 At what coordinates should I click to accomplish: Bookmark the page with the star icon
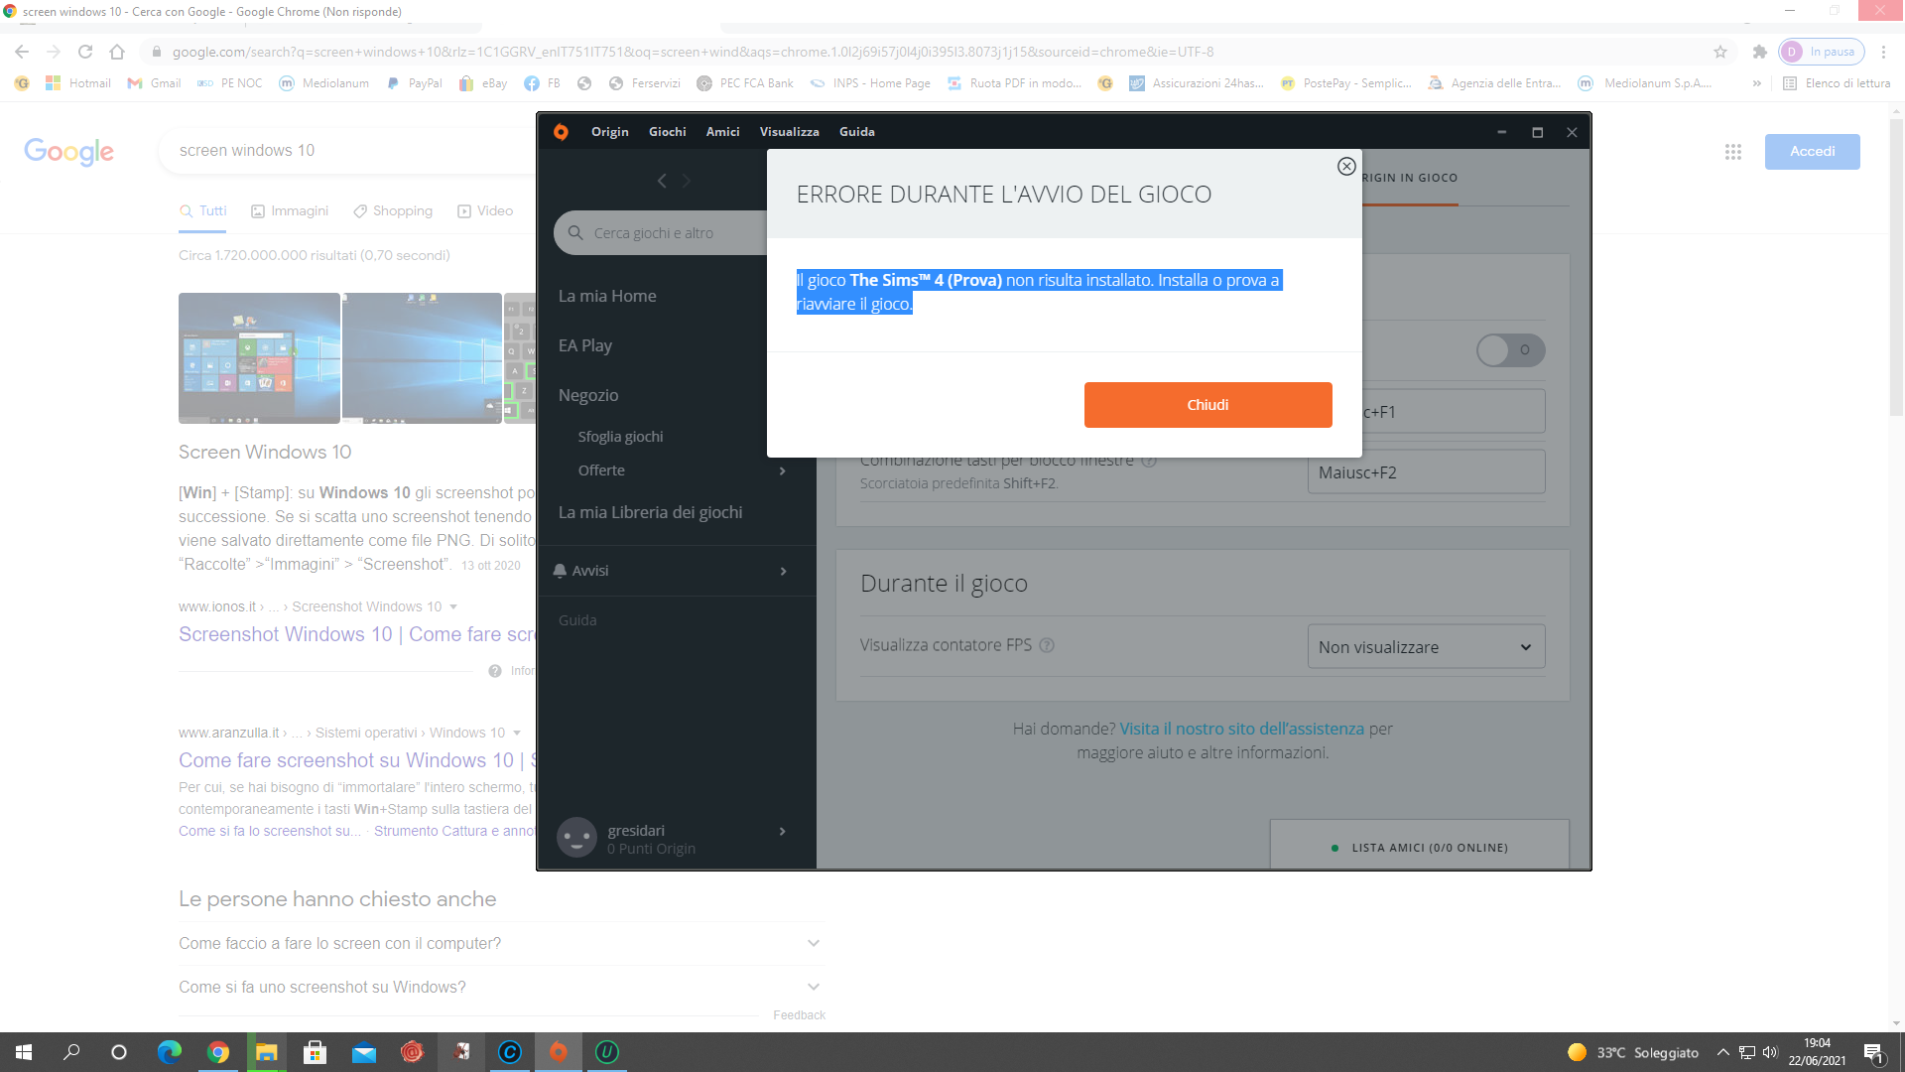click(1720, 52)
